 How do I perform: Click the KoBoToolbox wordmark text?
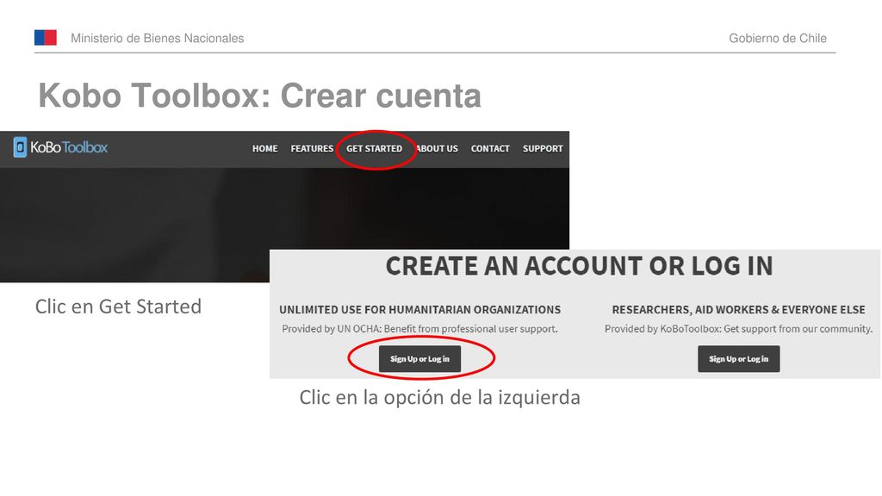click(69, 147)
